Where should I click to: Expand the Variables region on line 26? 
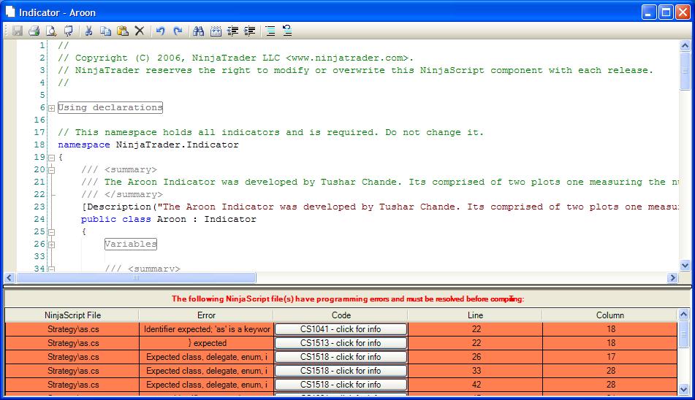[51, 245]
